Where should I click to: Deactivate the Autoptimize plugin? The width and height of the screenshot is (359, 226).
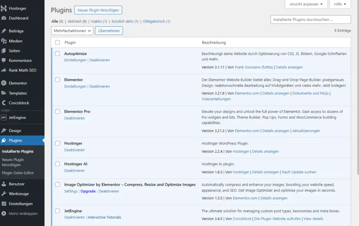click(99, 60)
